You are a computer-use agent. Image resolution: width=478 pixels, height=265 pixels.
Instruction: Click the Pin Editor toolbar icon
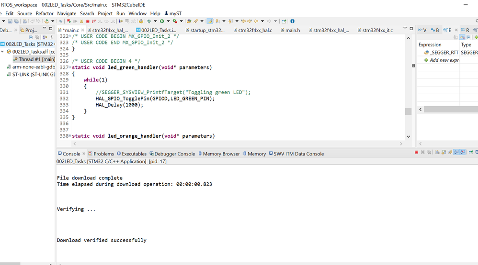(x=284, y=22)
